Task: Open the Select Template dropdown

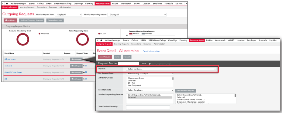Action: tap(150, 90)
